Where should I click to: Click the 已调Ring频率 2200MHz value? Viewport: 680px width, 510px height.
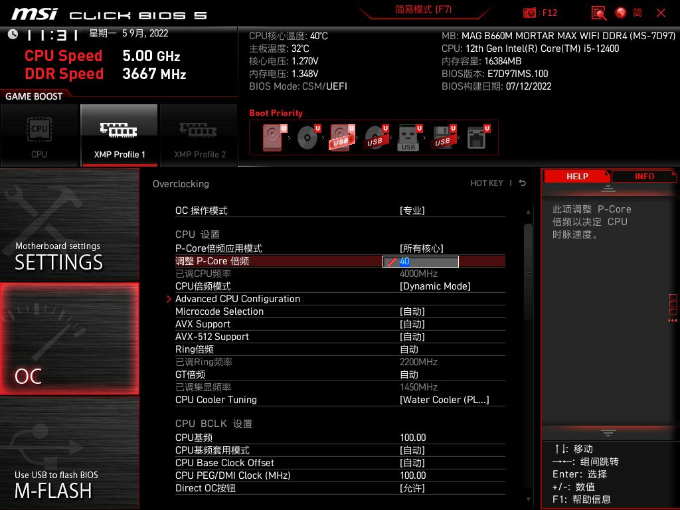coord(418,362)
